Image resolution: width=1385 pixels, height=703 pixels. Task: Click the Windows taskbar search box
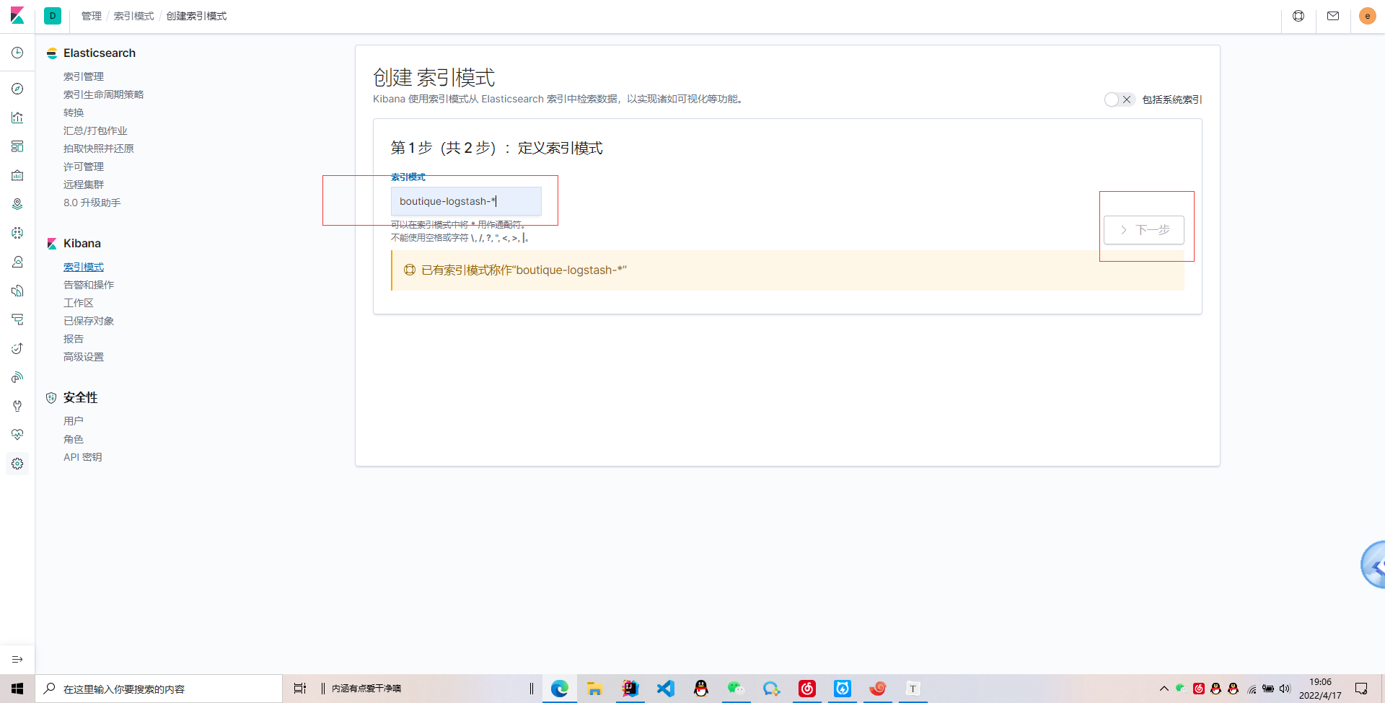click(x=159, y=689)
